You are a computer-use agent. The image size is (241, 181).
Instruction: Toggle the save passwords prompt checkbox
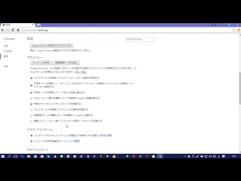[31, 141]
